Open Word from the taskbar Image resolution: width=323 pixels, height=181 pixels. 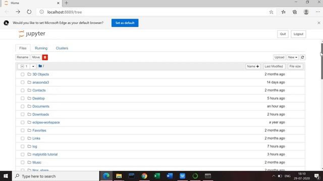coord(170,176)
